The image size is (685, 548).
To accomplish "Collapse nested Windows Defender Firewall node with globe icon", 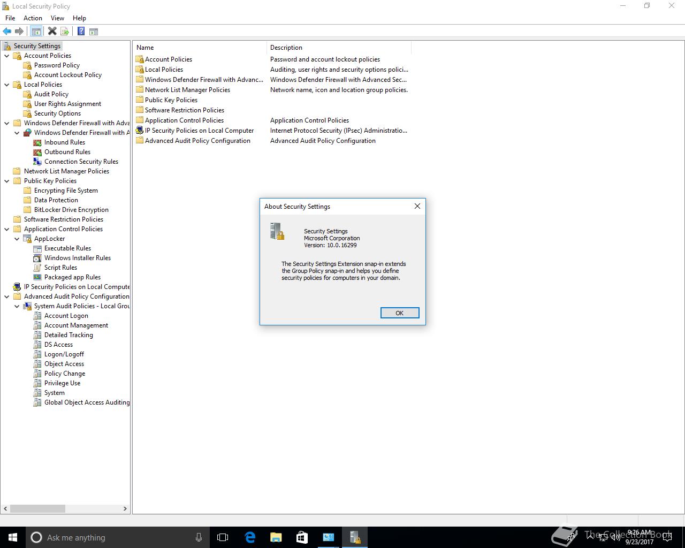I will [x=17, y=133].
